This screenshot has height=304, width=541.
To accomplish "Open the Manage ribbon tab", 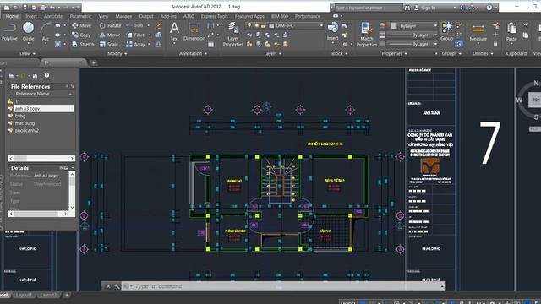I will pyautogui.click(x=123, y=16).
